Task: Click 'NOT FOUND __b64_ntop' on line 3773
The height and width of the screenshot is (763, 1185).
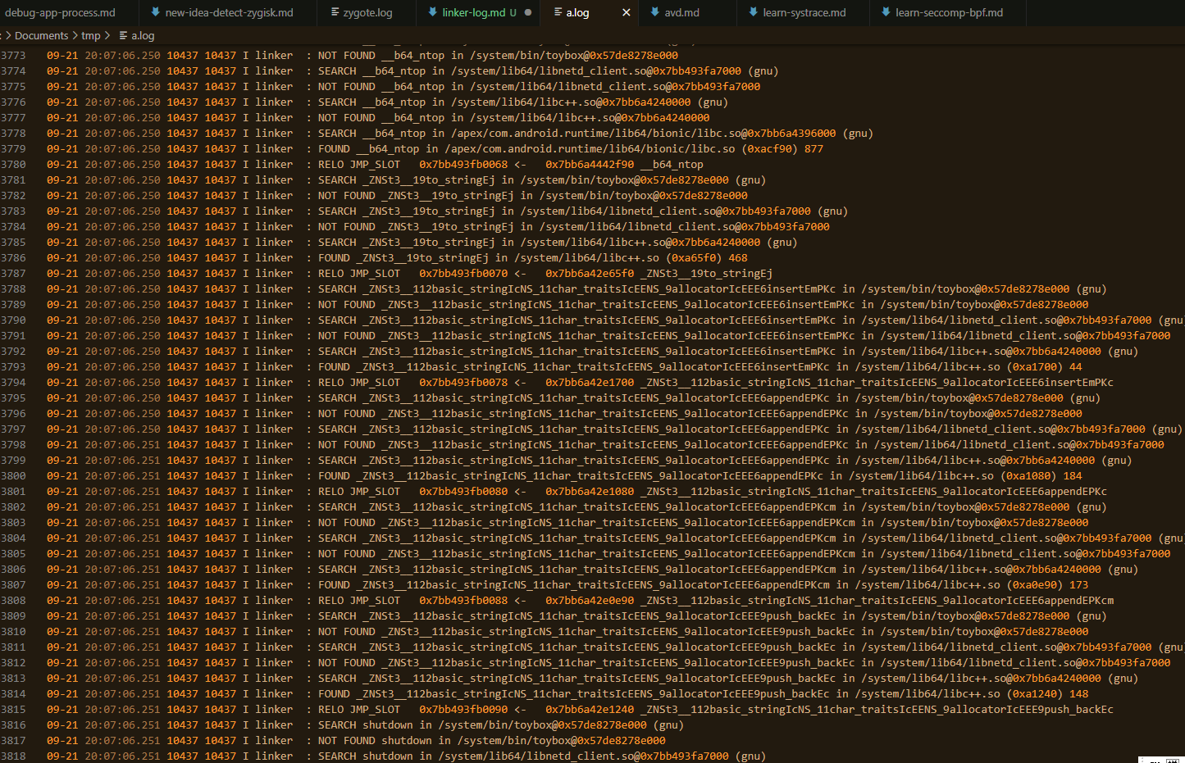Action: (x=381, y=56)
